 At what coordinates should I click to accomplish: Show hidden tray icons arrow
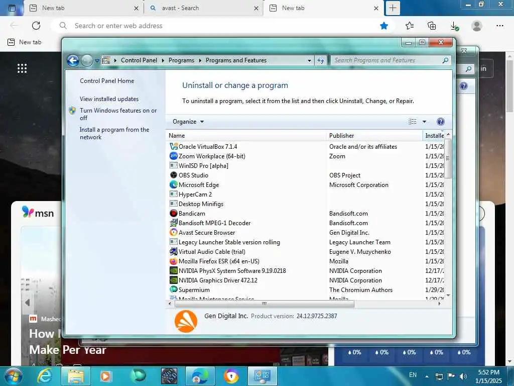coord(427,376)
